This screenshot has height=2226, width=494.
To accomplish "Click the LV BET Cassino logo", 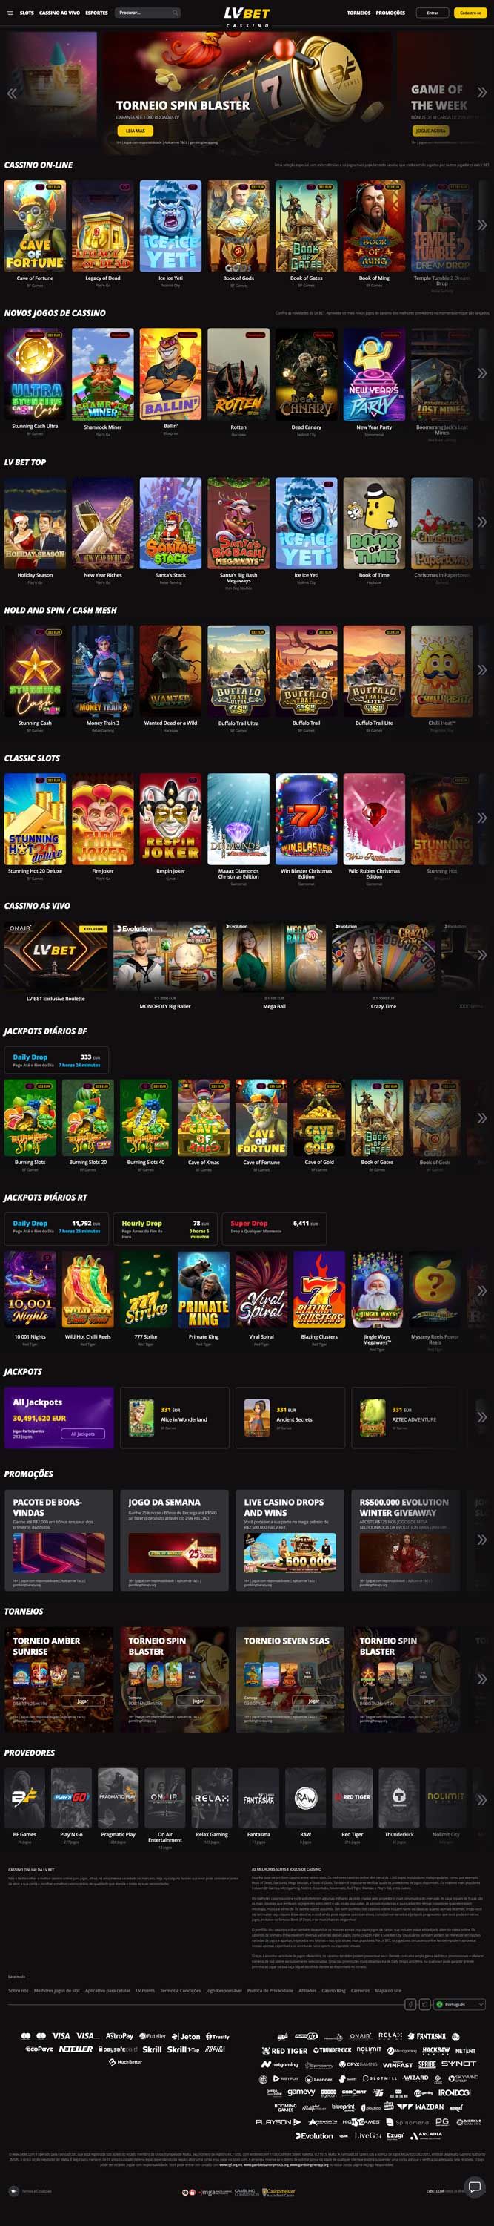I will [247, 16].
